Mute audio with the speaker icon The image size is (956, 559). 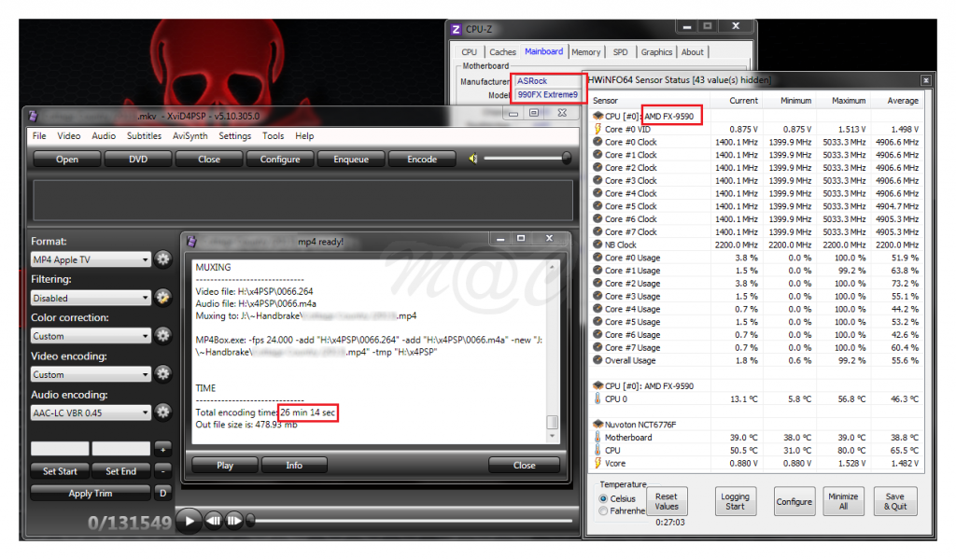coord(472,159)
